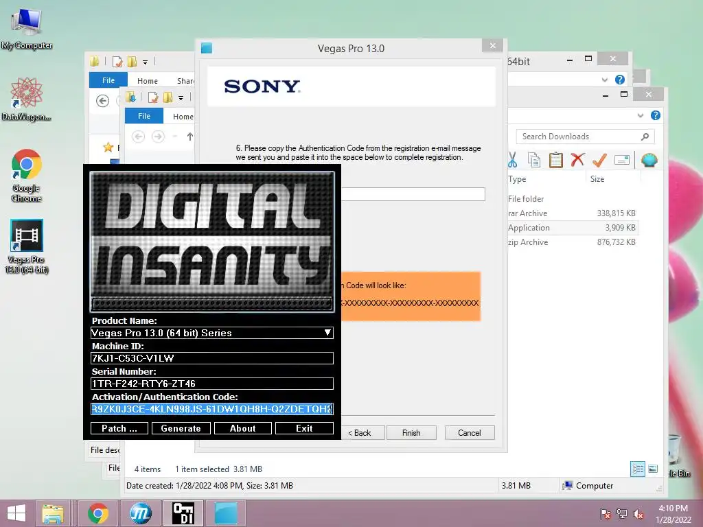Open the Product Name dropdown in the keygen
Image resolution: width=703 pixels, height=527 pixels.
pyautogui.click(x=327, y=333)
